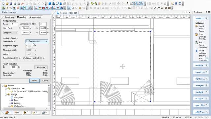Select the FAGERHULT 26839 Notor G2 luminaire item
The width and height of the screenshot is (211, 119).
[31, 92]
